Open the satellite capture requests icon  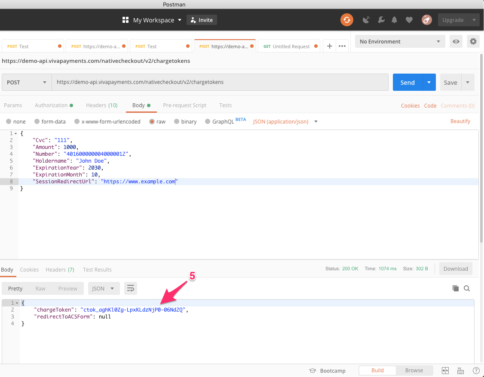[366, 20]
